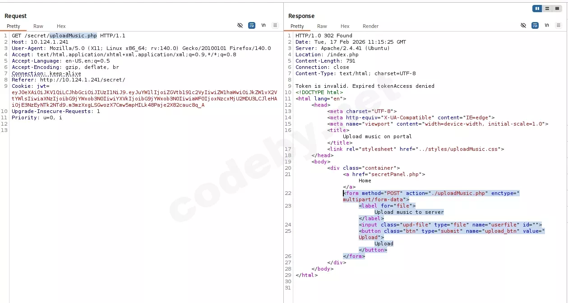The image size is (568, 303).
Task: Click the Upgrade-Insecure-Requests: 1 header
Action: 56,111
